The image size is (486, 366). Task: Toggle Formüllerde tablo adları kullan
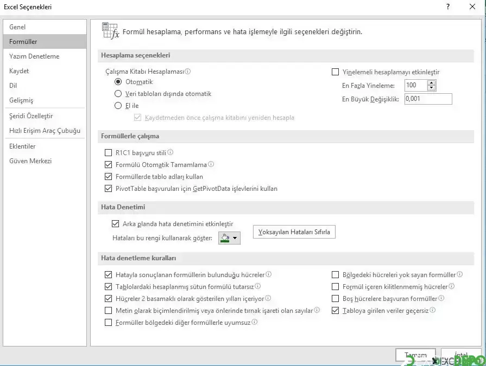click(108, 177)
